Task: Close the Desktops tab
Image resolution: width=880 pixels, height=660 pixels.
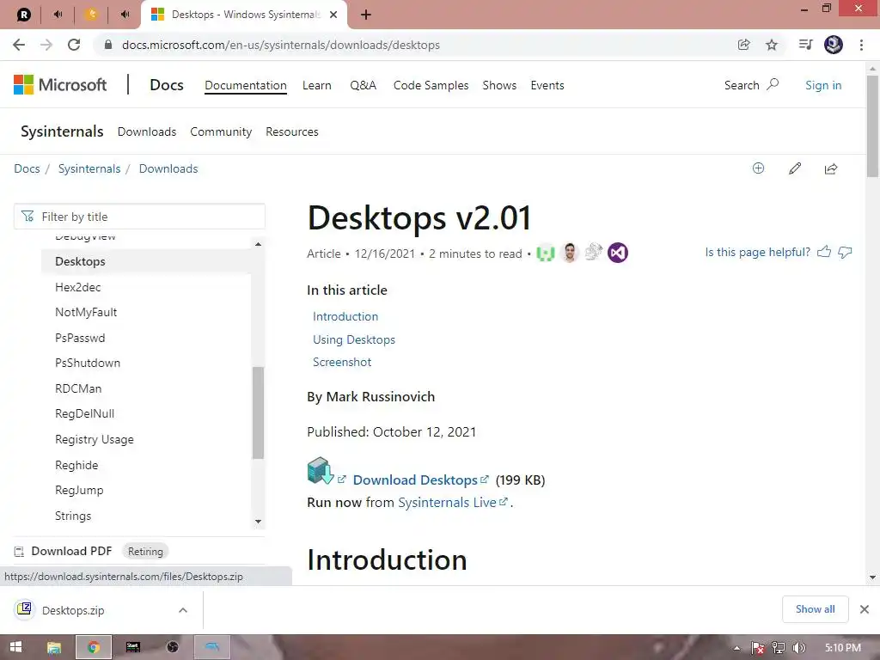Action: (x=333, y=15)
